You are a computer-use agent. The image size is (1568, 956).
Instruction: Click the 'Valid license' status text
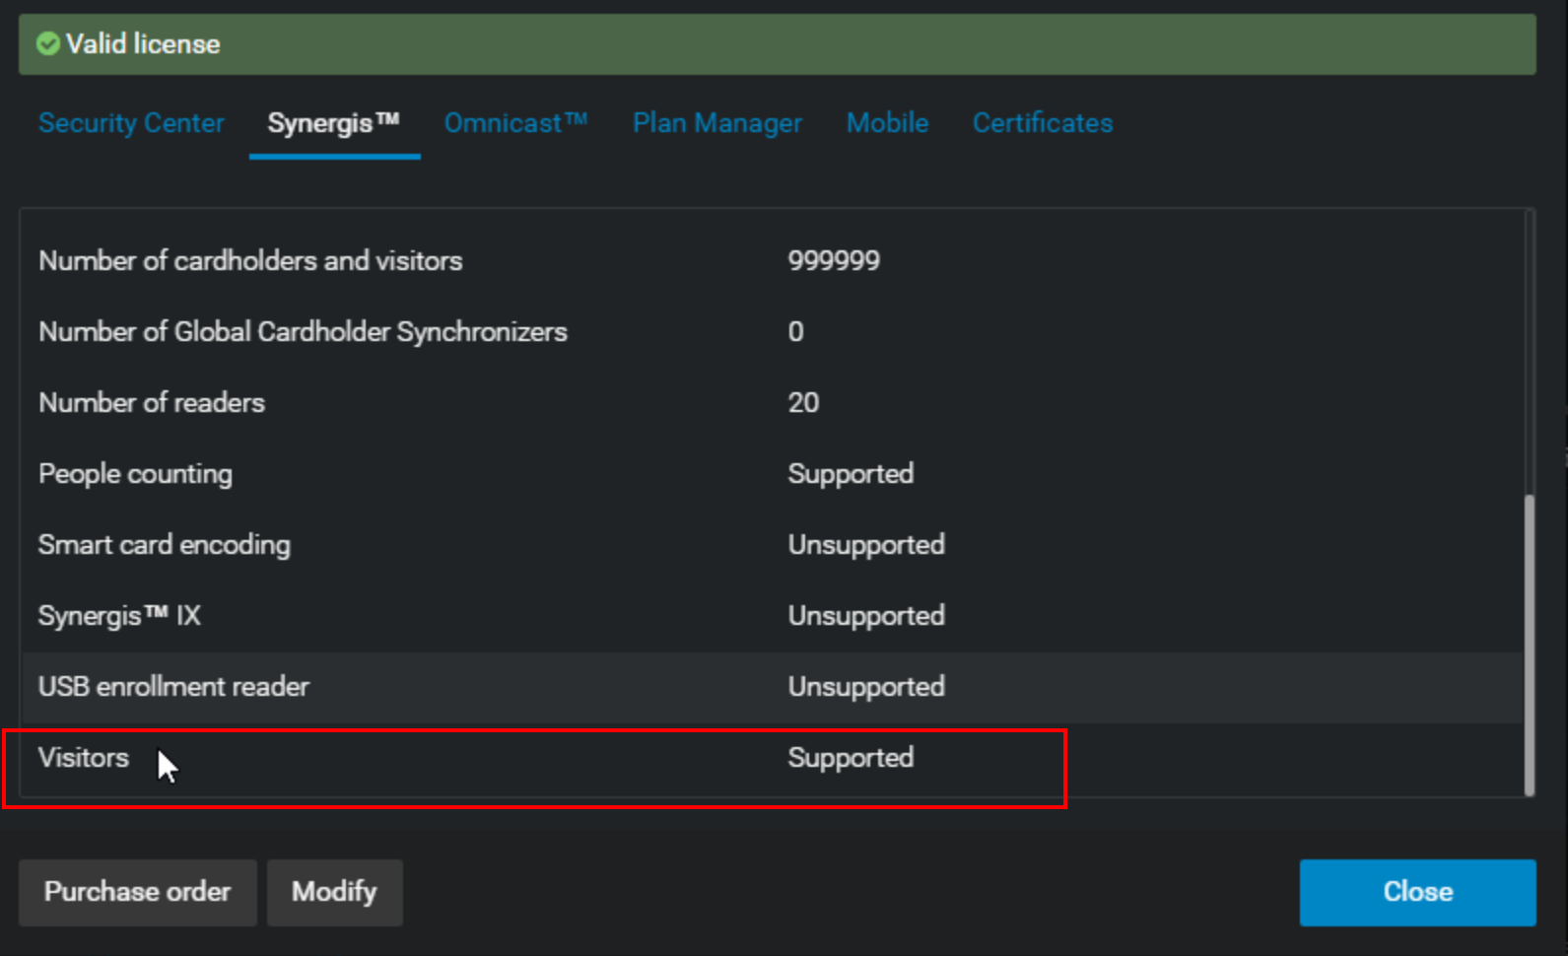[143, 44]
